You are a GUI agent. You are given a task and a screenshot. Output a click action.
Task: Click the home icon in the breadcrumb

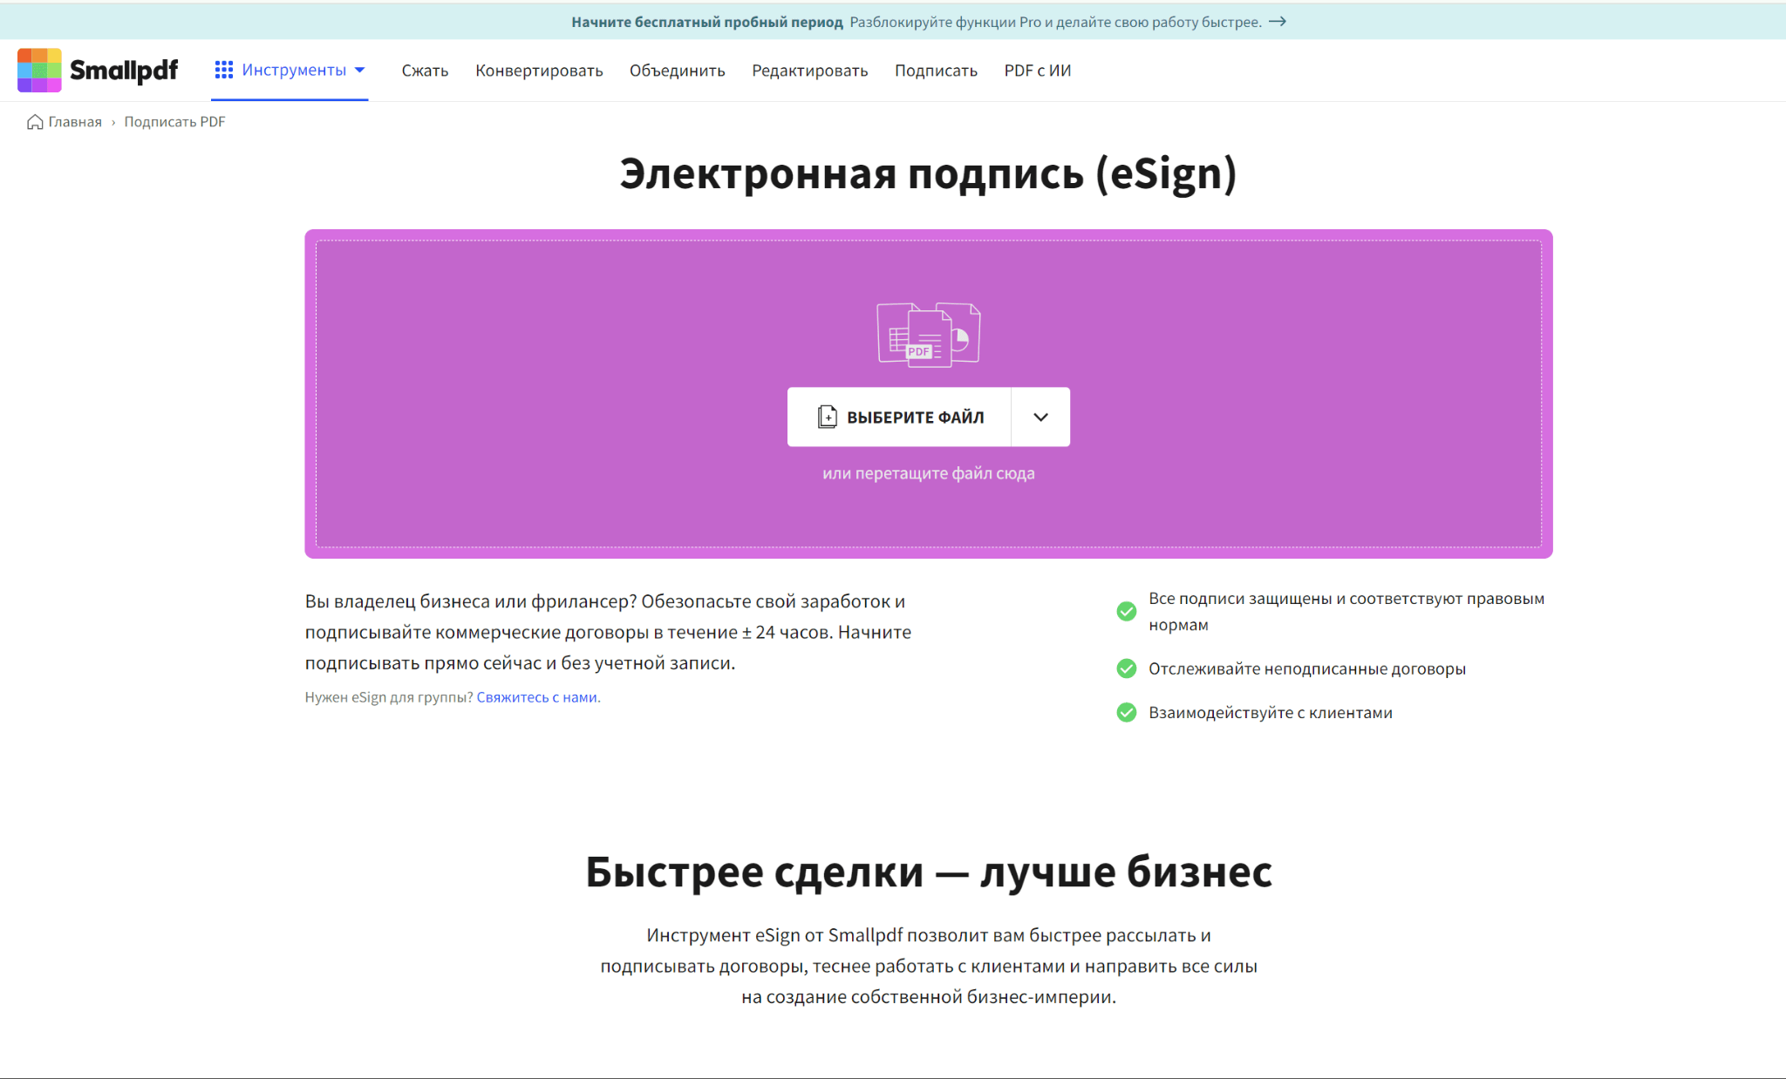tap(34, 122)
